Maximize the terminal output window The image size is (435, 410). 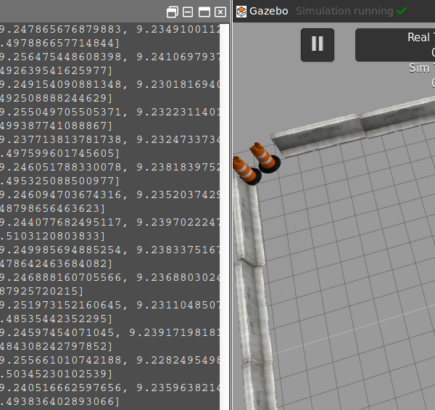click(204, 12)
